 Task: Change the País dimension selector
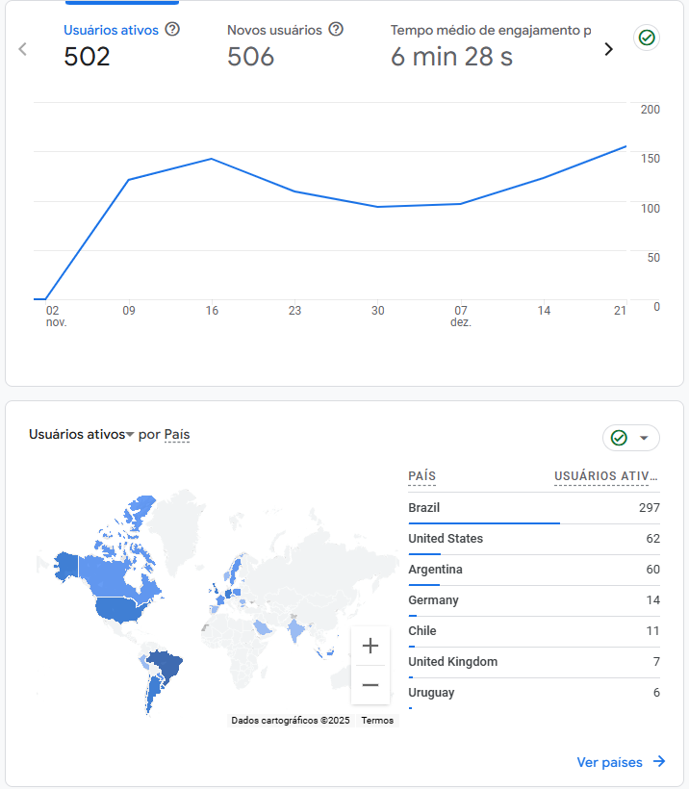coord(177,434)
